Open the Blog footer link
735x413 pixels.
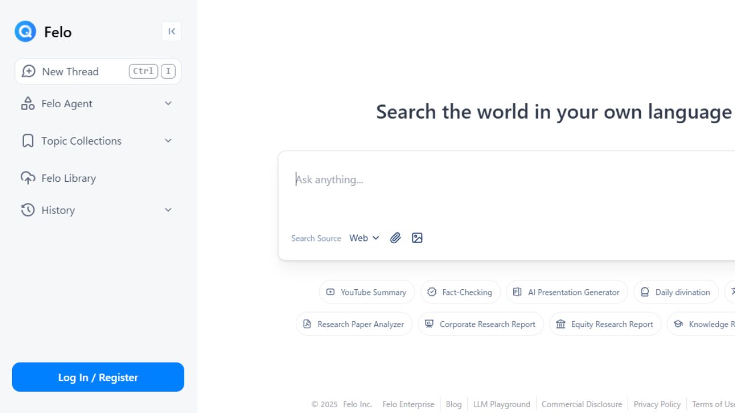point(454,404)
